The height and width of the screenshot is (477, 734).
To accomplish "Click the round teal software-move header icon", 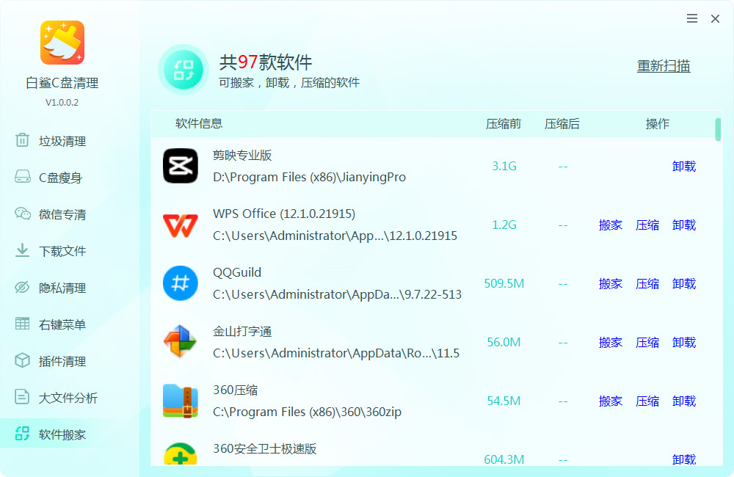I will click(x=183, y=70).
